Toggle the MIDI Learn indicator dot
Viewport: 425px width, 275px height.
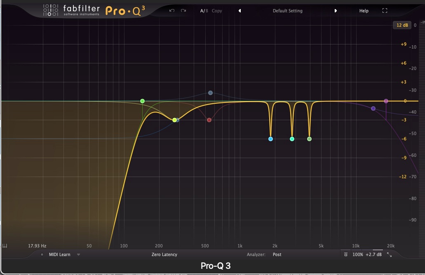[x=42, y=255]
